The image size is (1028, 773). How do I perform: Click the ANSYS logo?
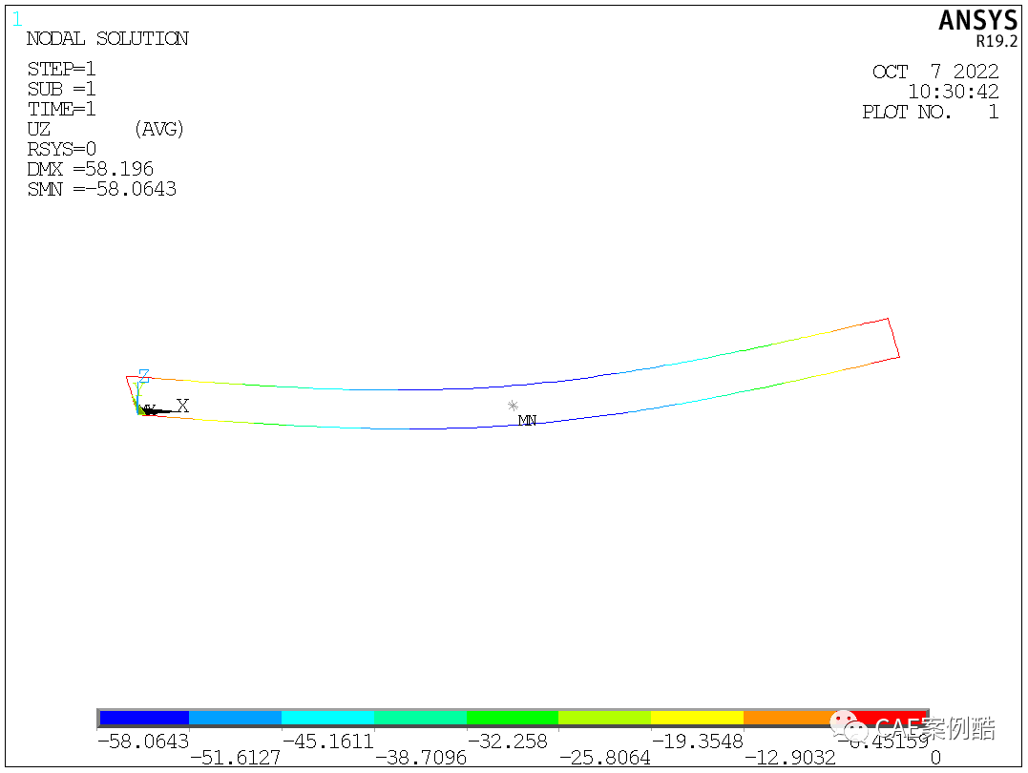point(977,20)
